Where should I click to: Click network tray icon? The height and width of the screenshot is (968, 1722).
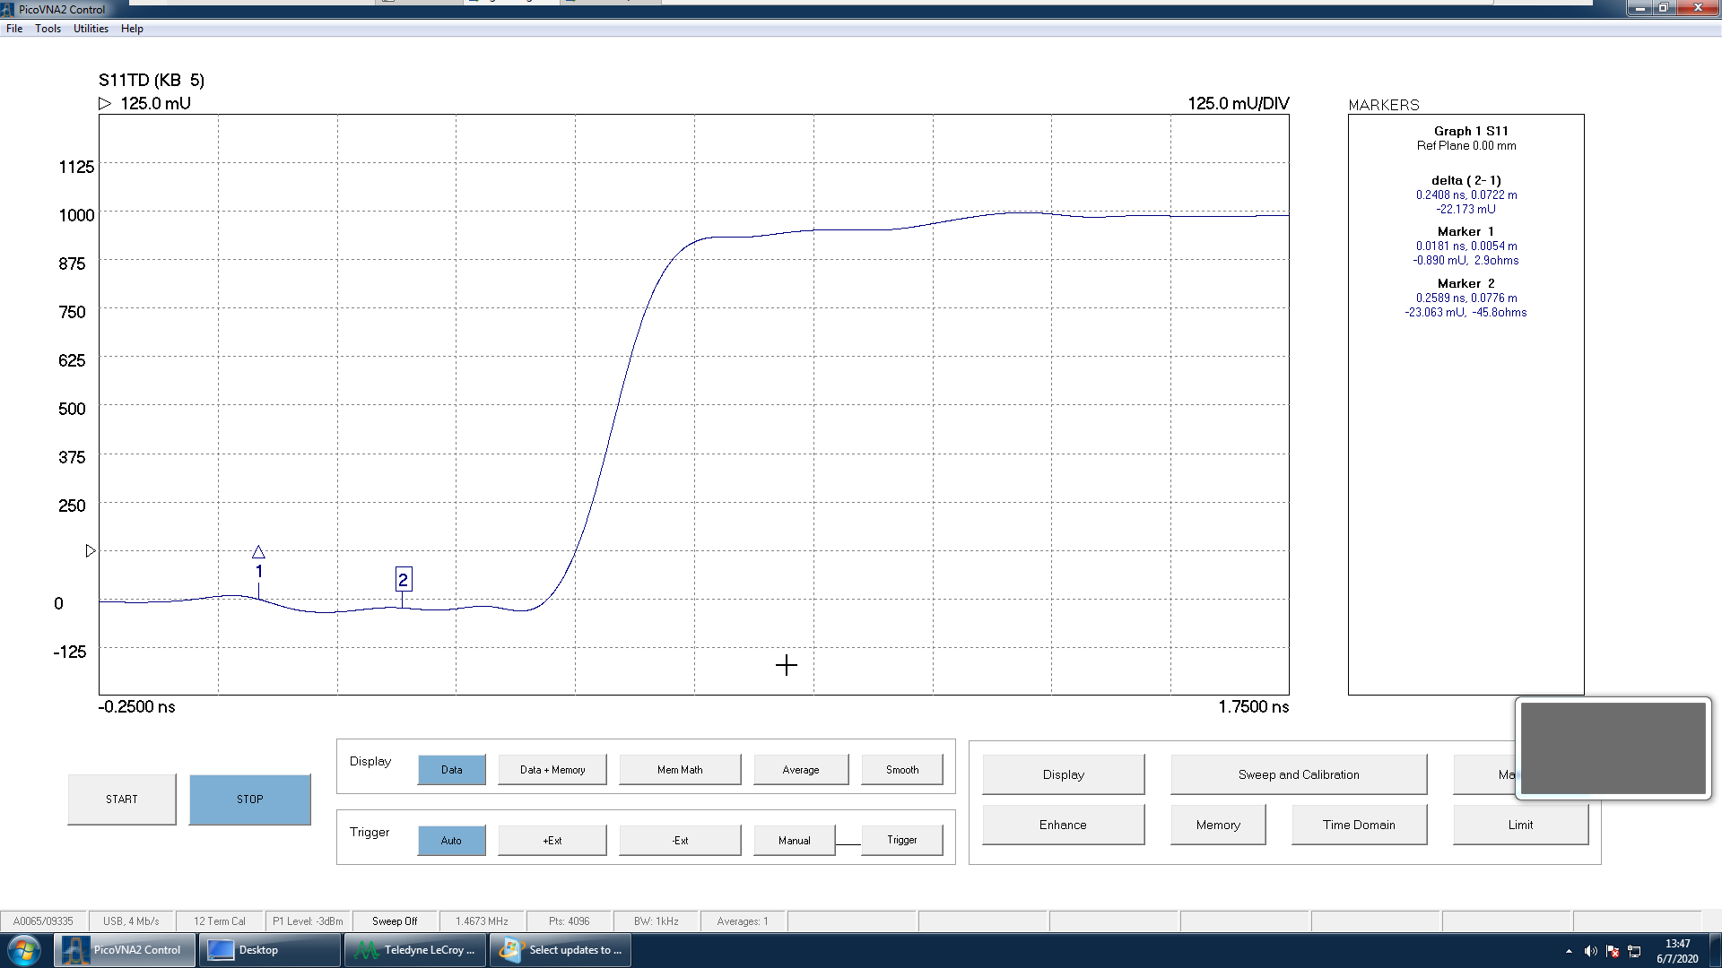click(1634, 951)
